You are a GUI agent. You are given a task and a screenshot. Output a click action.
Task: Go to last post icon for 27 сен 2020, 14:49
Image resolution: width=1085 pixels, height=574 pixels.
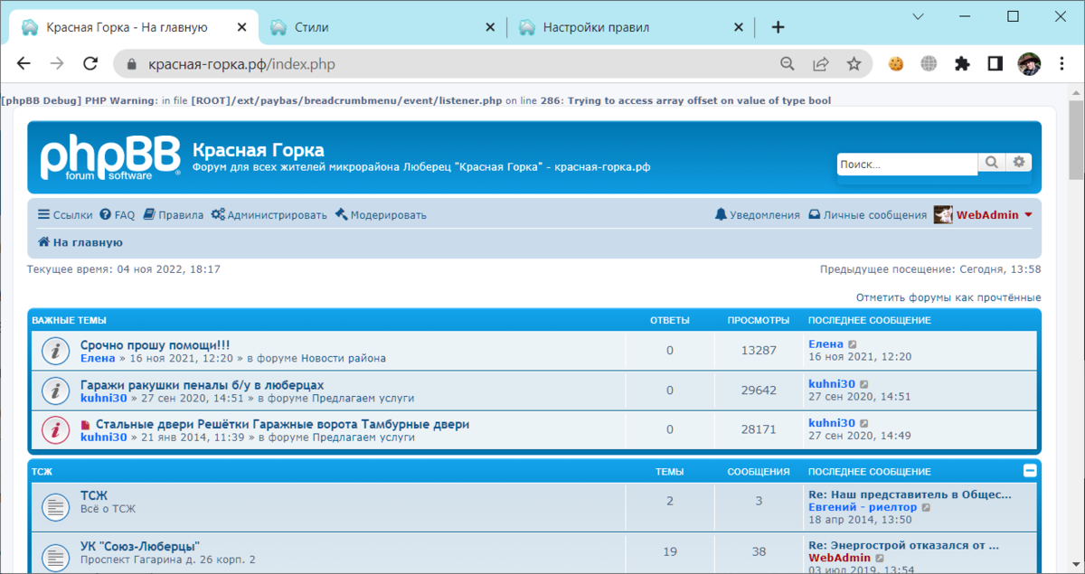pyautogui.click(x=864, y=423)
